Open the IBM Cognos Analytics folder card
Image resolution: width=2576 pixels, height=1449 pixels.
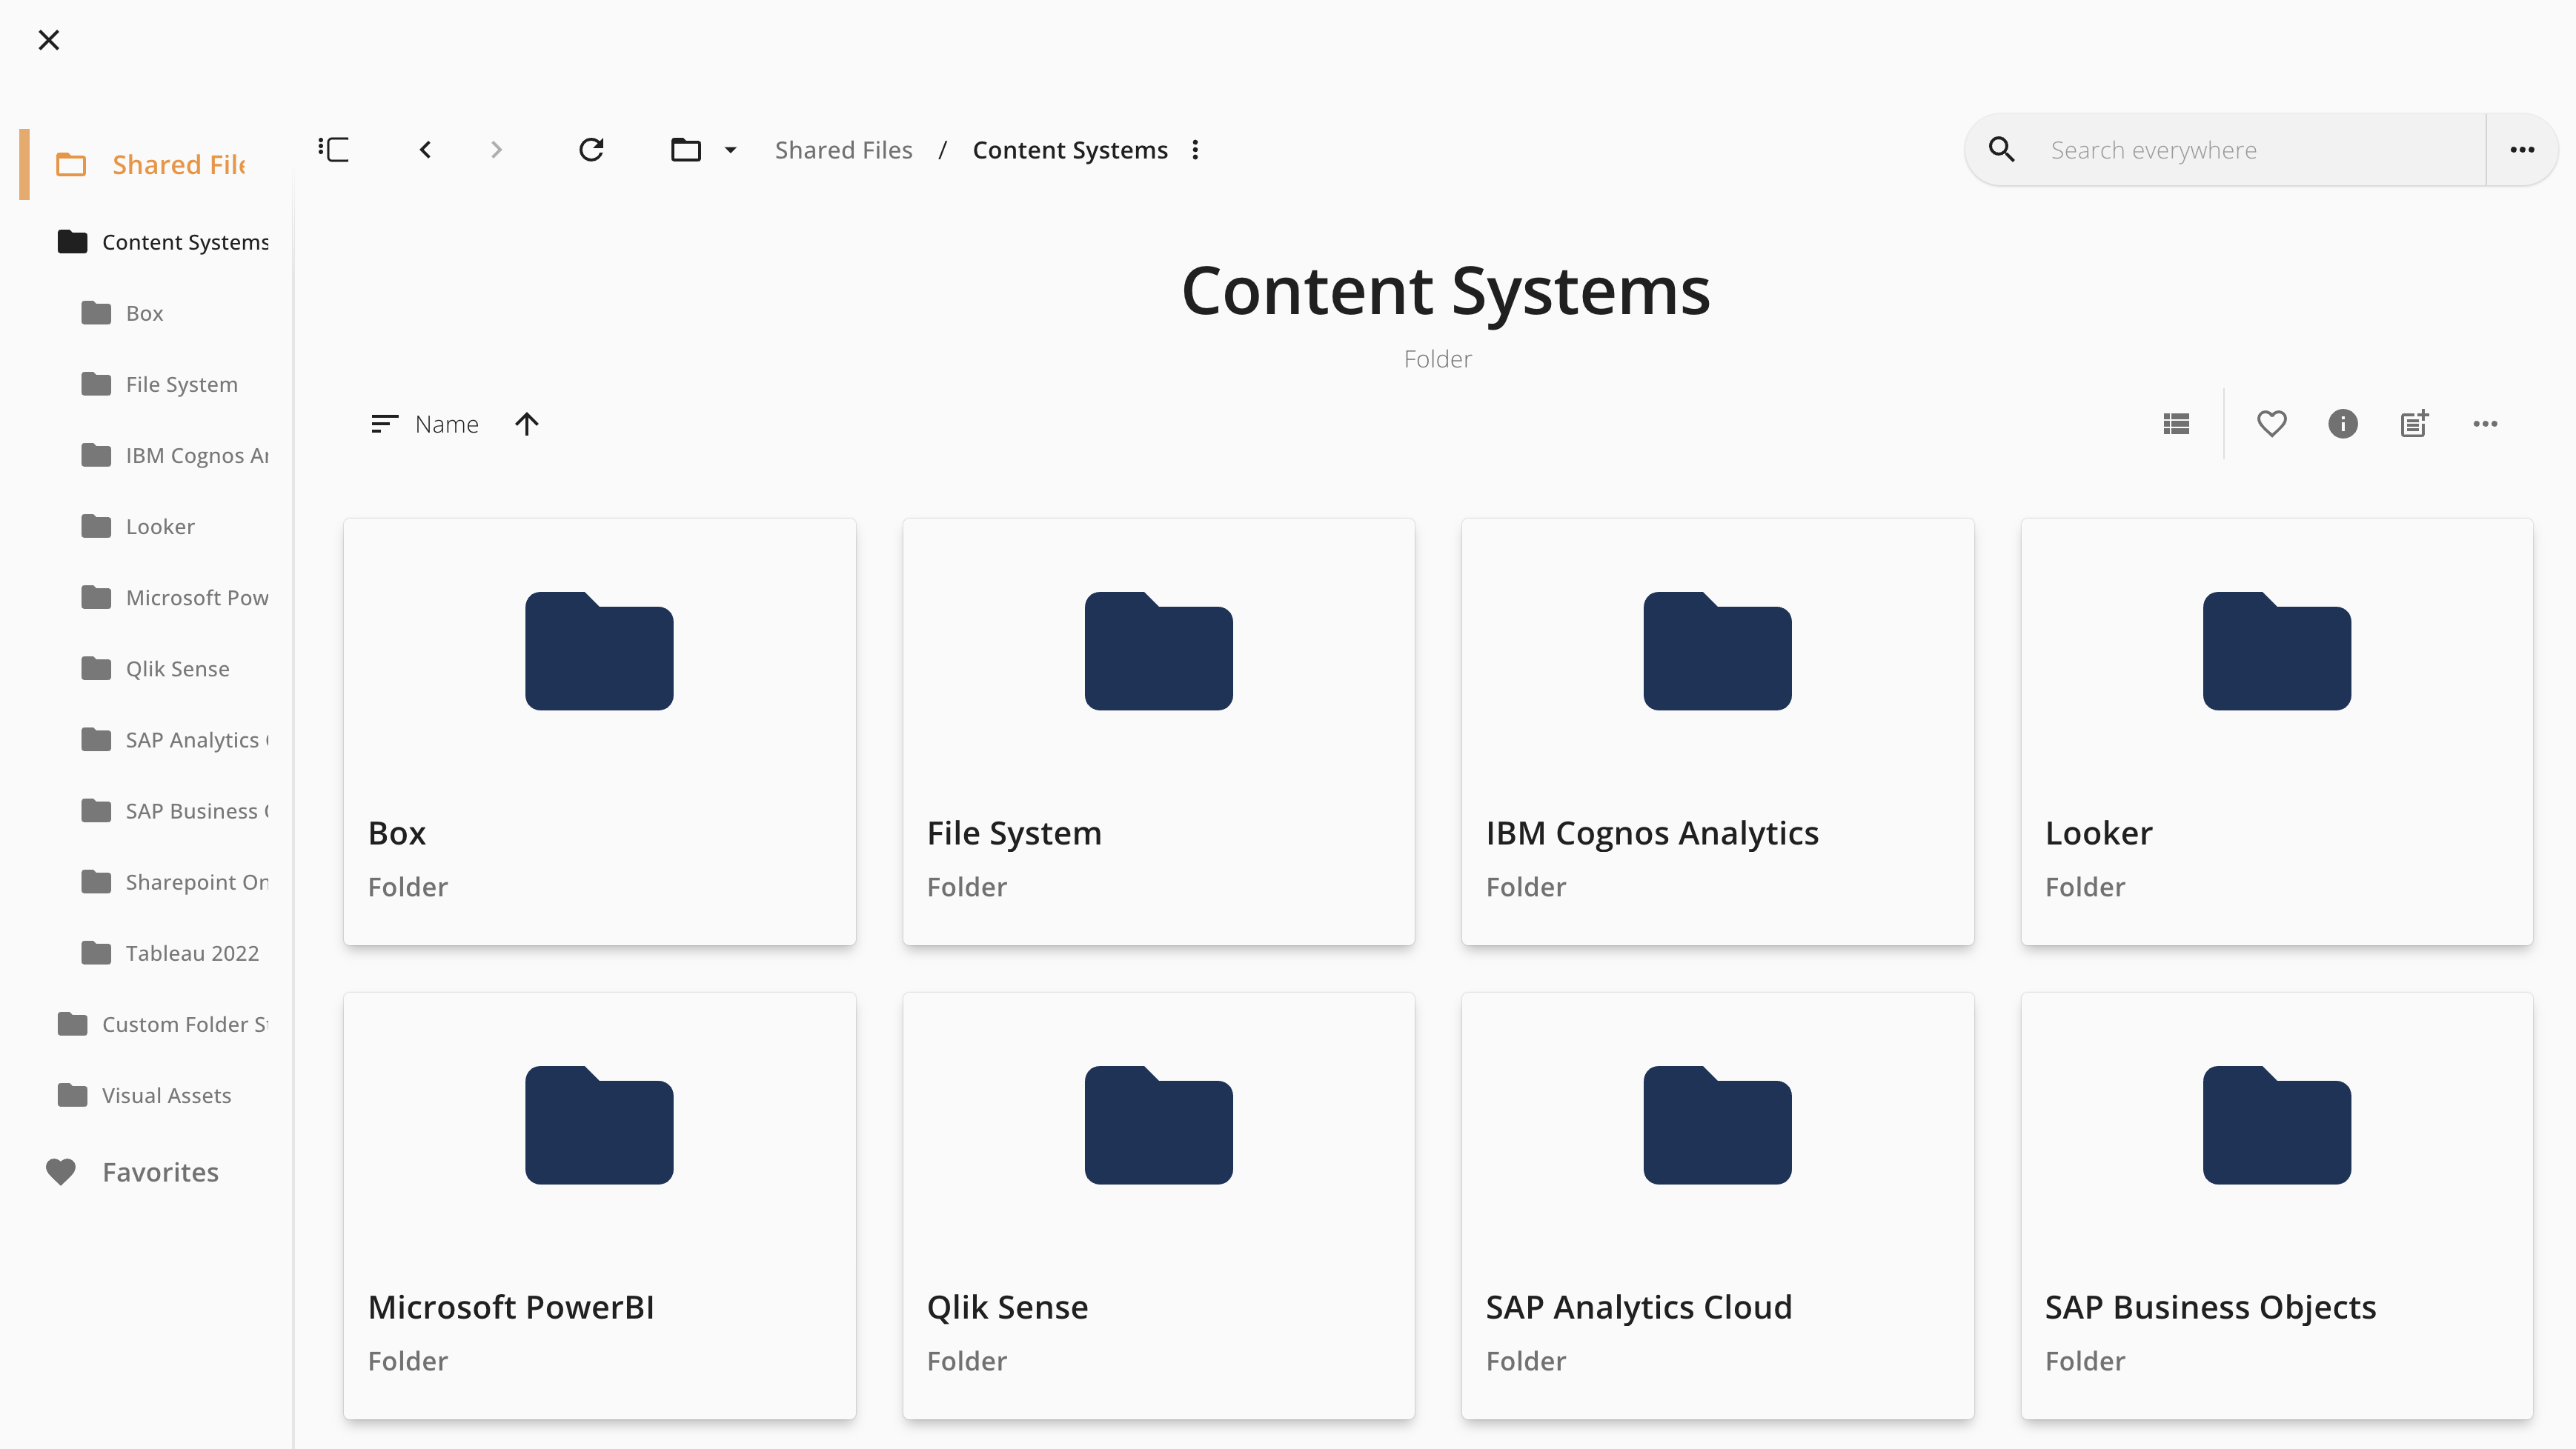click(x=1717, y=730)
